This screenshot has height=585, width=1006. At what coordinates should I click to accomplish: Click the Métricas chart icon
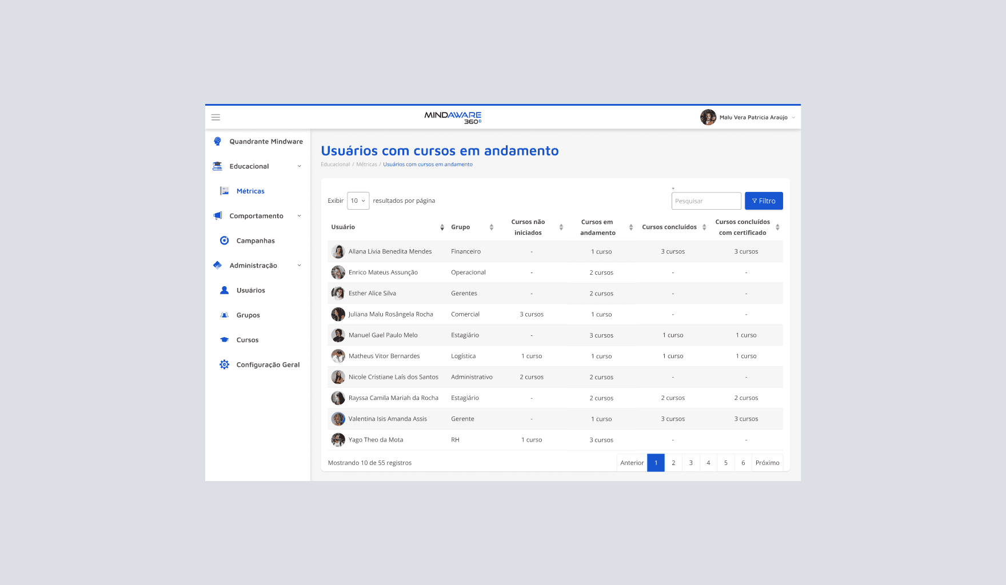coord(225,191)
